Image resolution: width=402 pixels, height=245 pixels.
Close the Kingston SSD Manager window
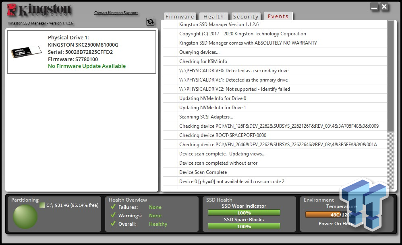click(x=384, y=7)
